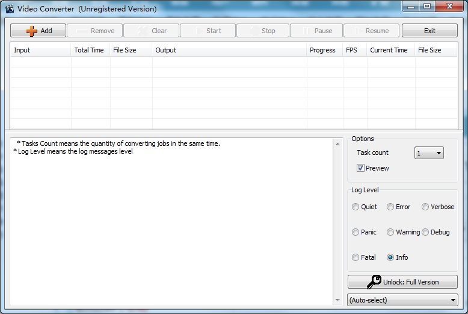Click the 'Log Level means' log line

click(73, 151)
